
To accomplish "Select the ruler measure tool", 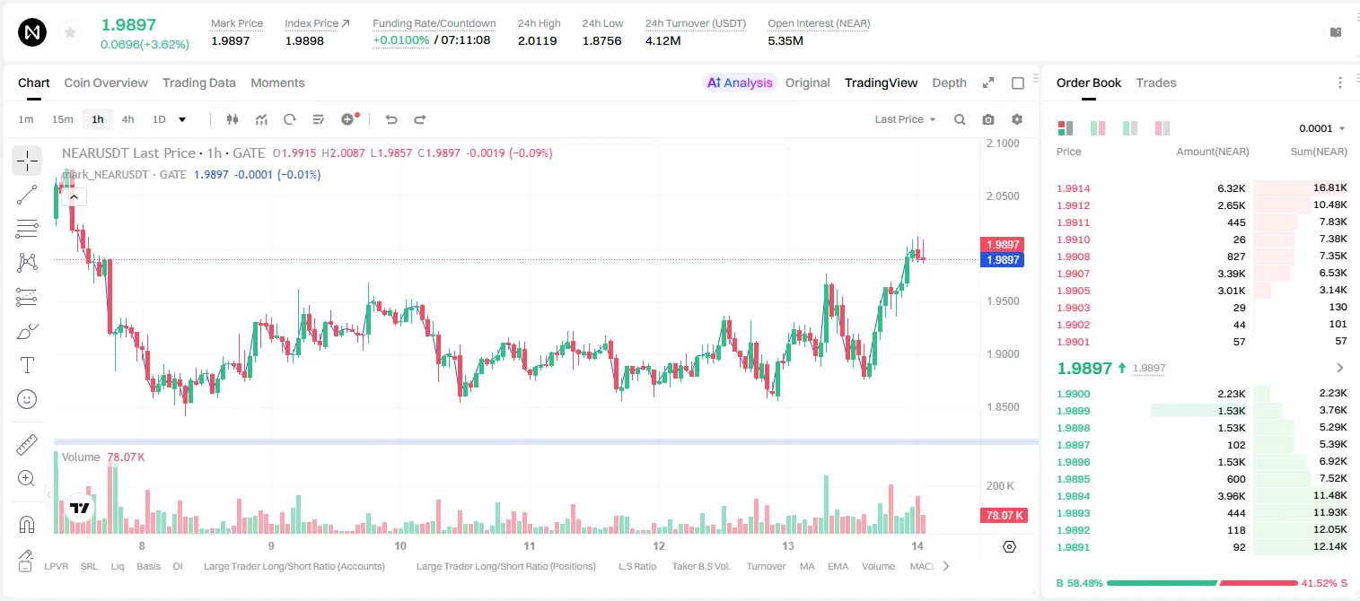I will click(x=27, y=445).
